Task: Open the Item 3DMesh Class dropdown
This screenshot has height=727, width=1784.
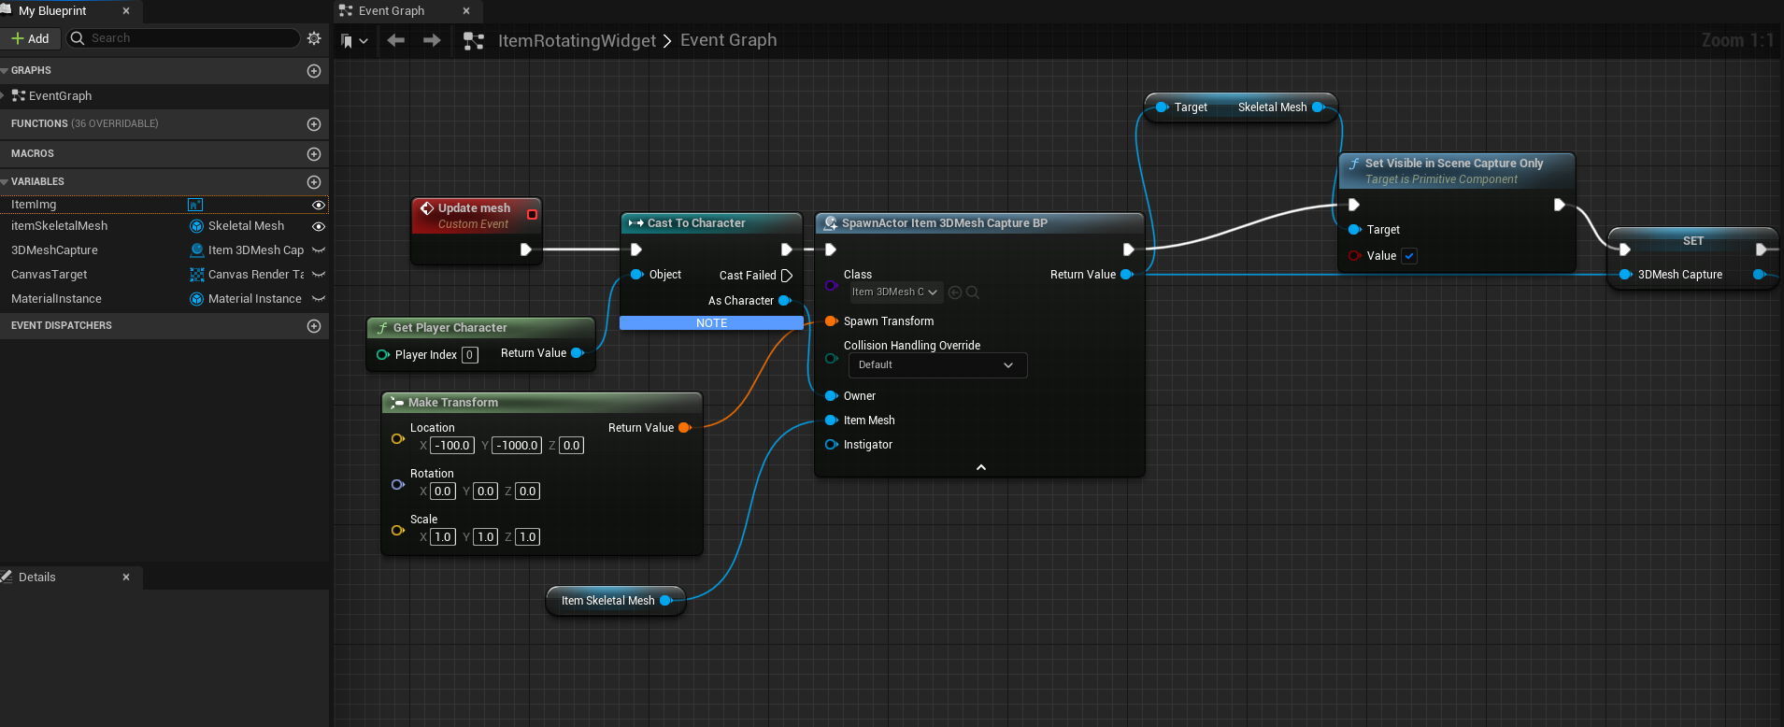Action: click(x=895, y=292)
